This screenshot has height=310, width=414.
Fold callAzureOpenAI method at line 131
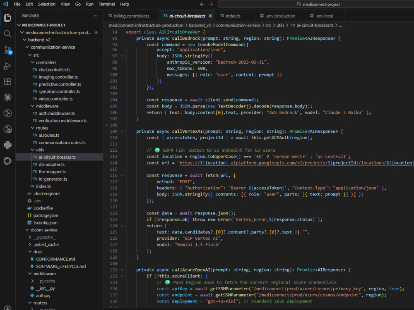[x=122, y=269]
